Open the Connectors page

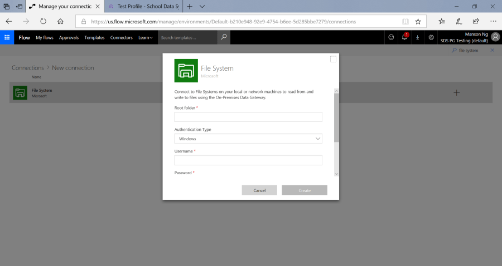pos(122,37)
